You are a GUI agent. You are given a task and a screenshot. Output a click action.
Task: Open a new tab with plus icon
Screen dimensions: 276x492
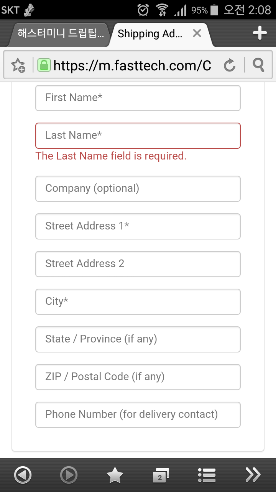[260, 33]
